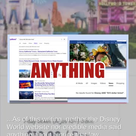This screenshot has width=136, height=136.
Task: Open 'You Should Be Taking Advantage' article link
Action: tap(45, 84)
